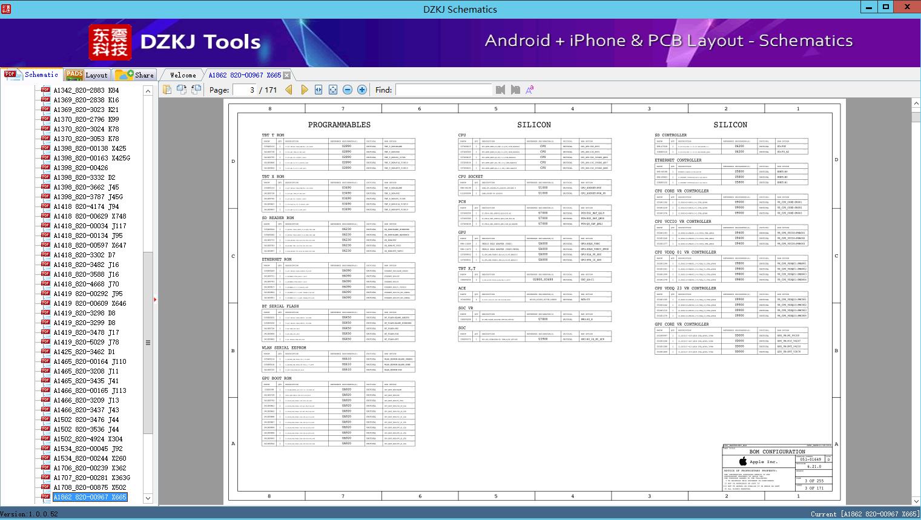
Task: Click the file list scrollbar thumb
Action: click(x=148, y=343)
